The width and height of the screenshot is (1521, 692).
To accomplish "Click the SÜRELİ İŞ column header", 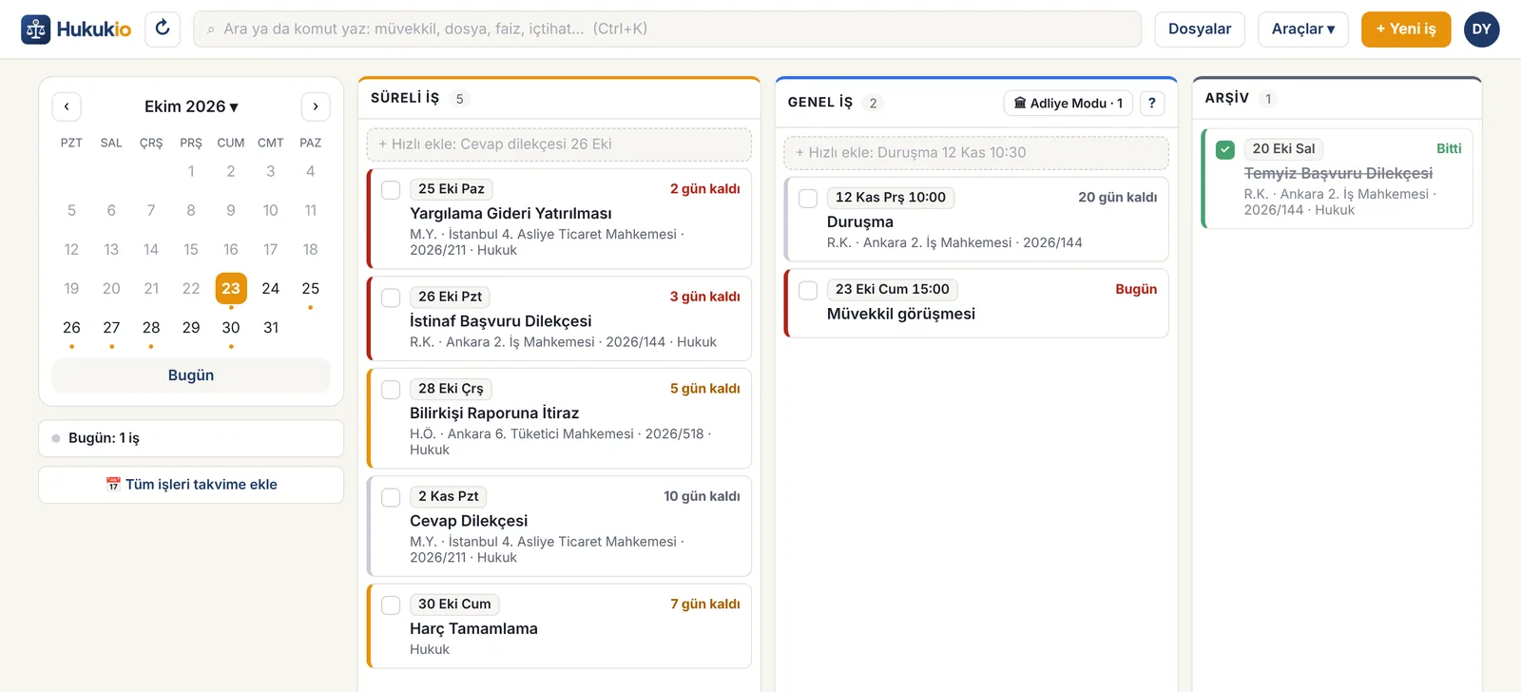I will pyautogui.click(x=405, y=98).
